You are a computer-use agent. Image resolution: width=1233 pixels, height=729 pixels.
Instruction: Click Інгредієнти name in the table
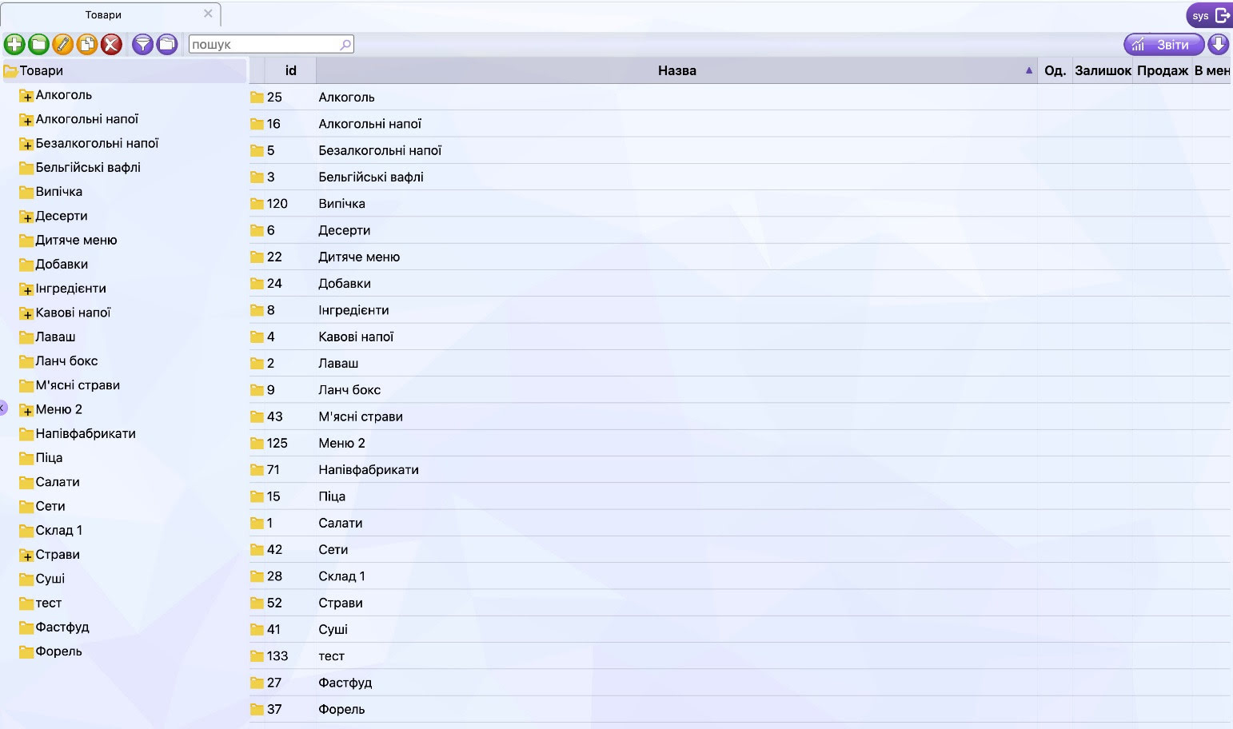[x=353, y=310]
